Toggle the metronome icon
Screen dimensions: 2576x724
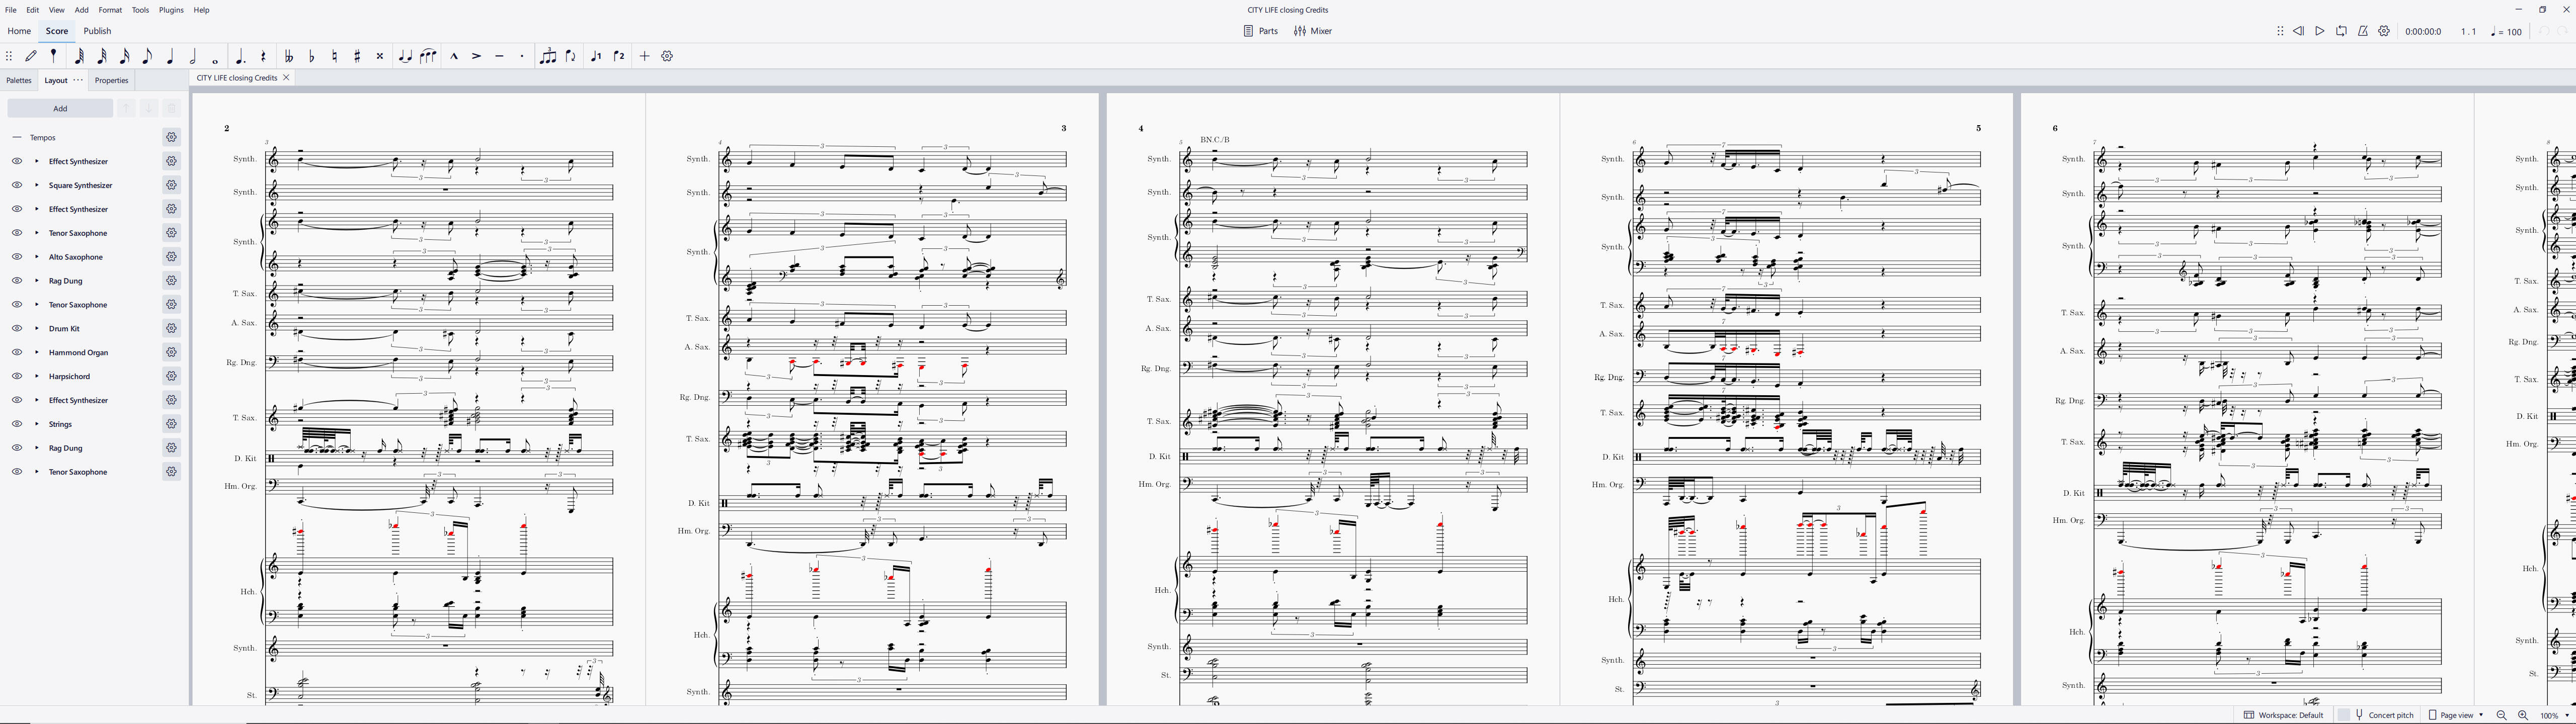click(x=2362, y=31)
